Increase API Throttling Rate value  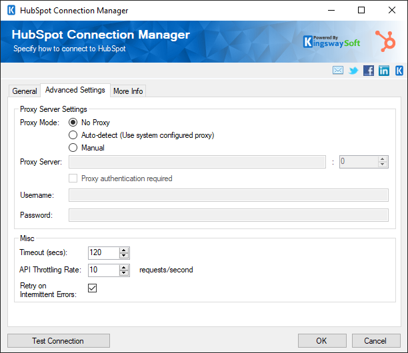pos(124,268)
